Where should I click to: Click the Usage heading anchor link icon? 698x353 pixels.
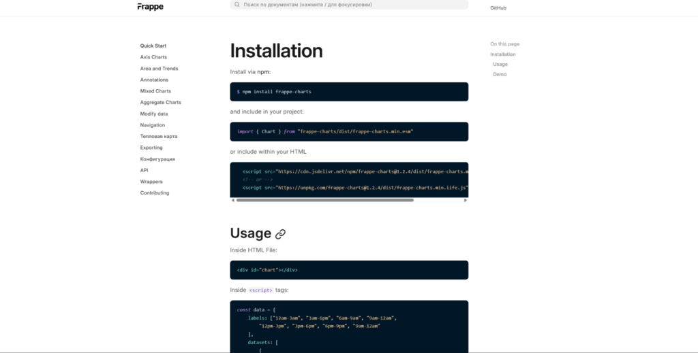pyautogui.click(x=280, y=234)
